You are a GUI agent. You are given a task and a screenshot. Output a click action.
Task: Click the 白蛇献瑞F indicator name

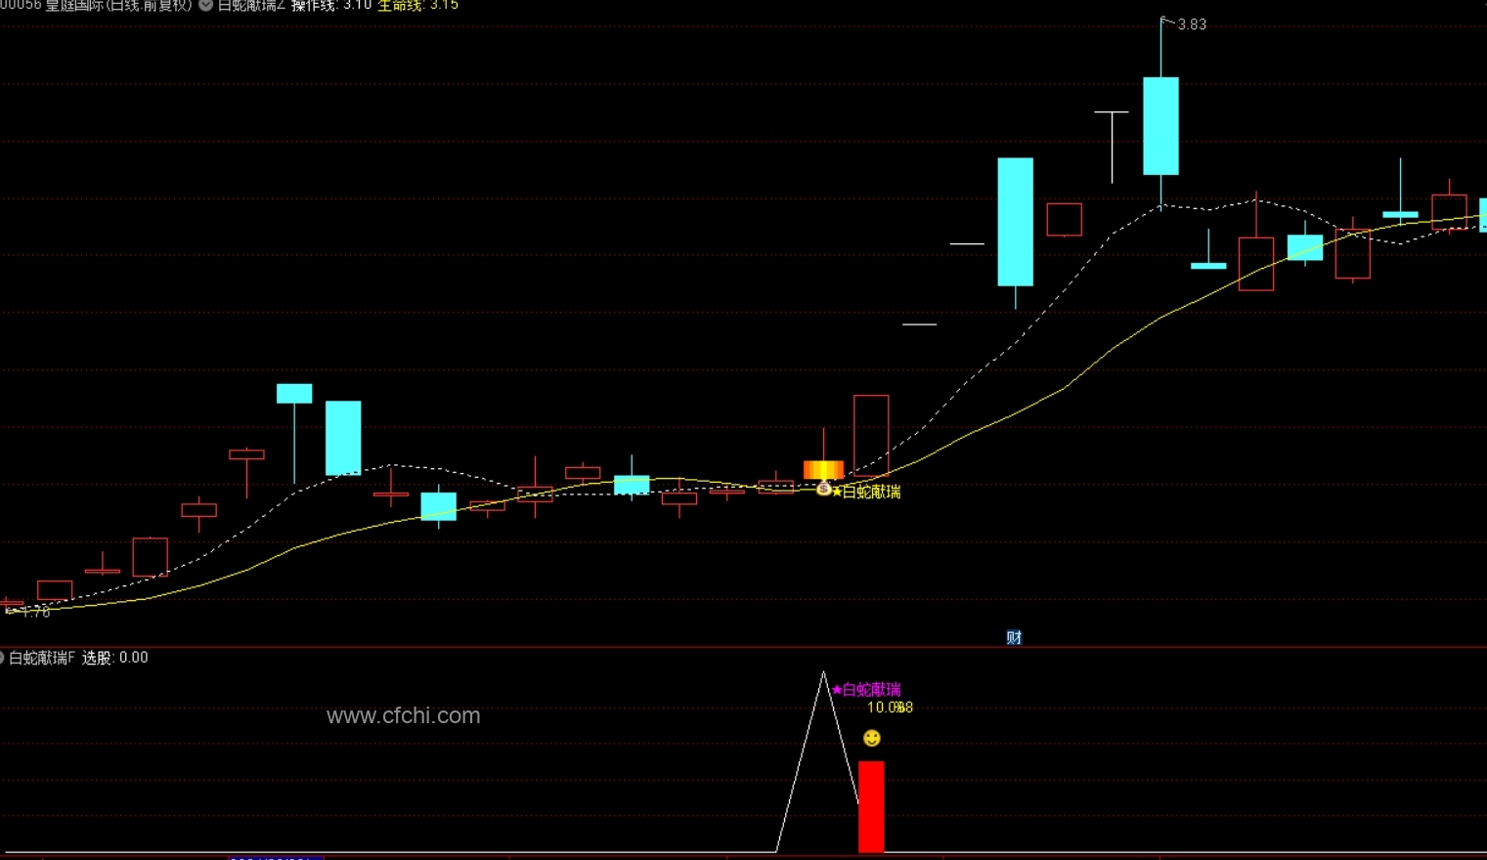click(42, 658)
